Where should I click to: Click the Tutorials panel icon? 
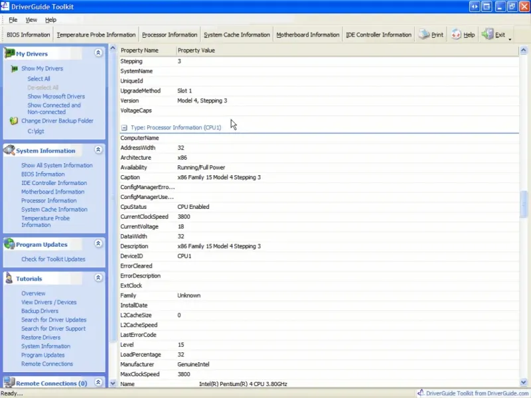pyautogui.click(x=9, y=278)
